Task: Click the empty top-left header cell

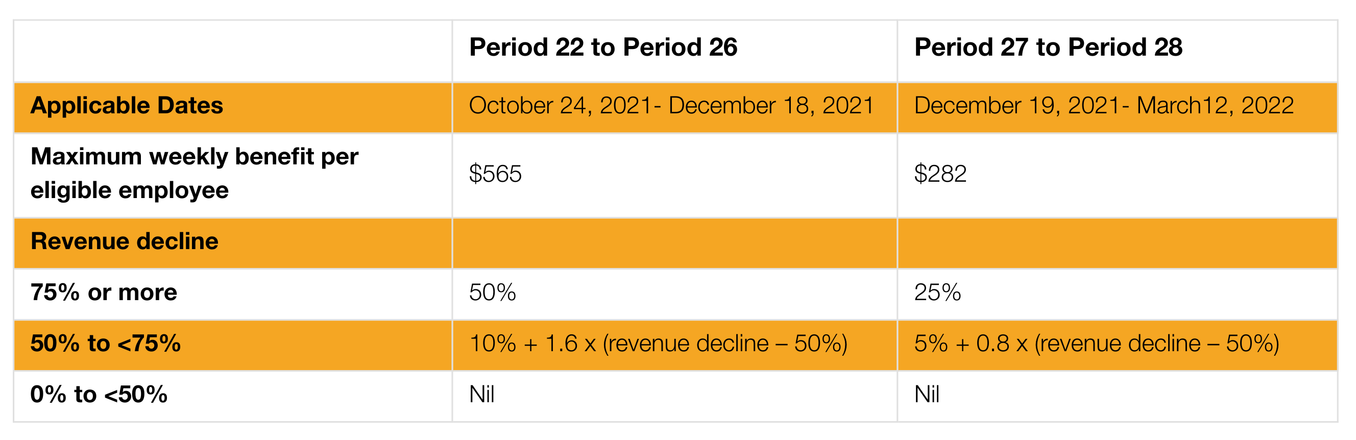Action: [x=232, y=51]
